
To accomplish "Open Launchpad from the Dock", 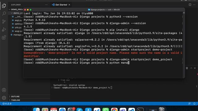I will (x=45, y=109).
